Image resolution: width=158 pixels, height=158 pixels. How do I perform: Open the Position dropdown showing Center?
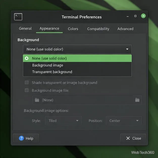click(x=124, y=121)
